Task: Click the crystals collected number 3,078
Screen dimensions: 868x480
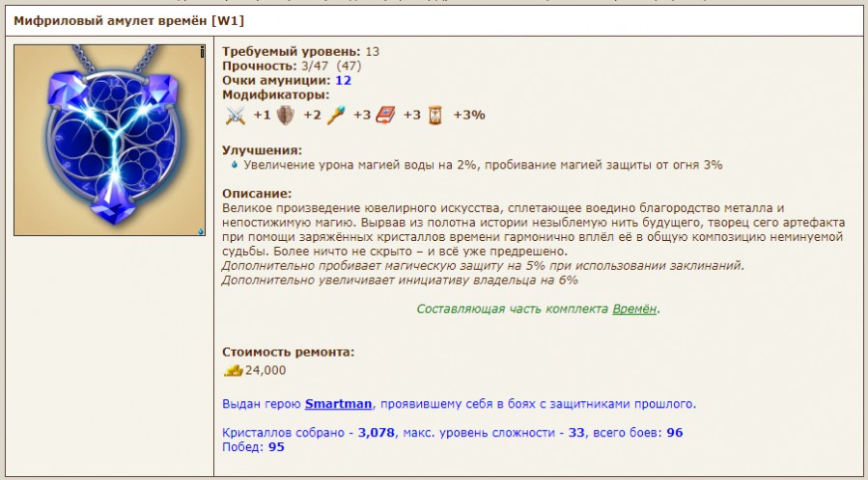Action: [x=377, y=433]
